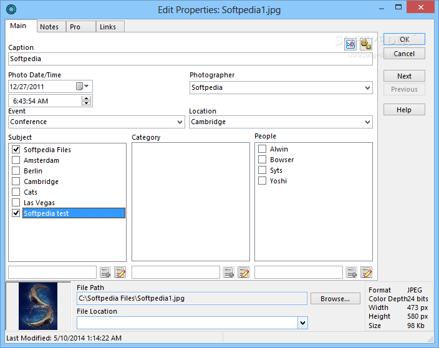Screen dimensions: 439x348
Task: Check the Las Vegas subject box
Action: point(16,203)
